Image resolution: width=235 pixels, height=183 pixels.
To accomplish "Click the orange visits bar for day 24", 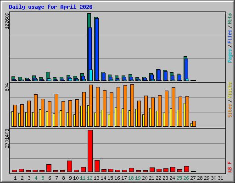I will point(173,107).
